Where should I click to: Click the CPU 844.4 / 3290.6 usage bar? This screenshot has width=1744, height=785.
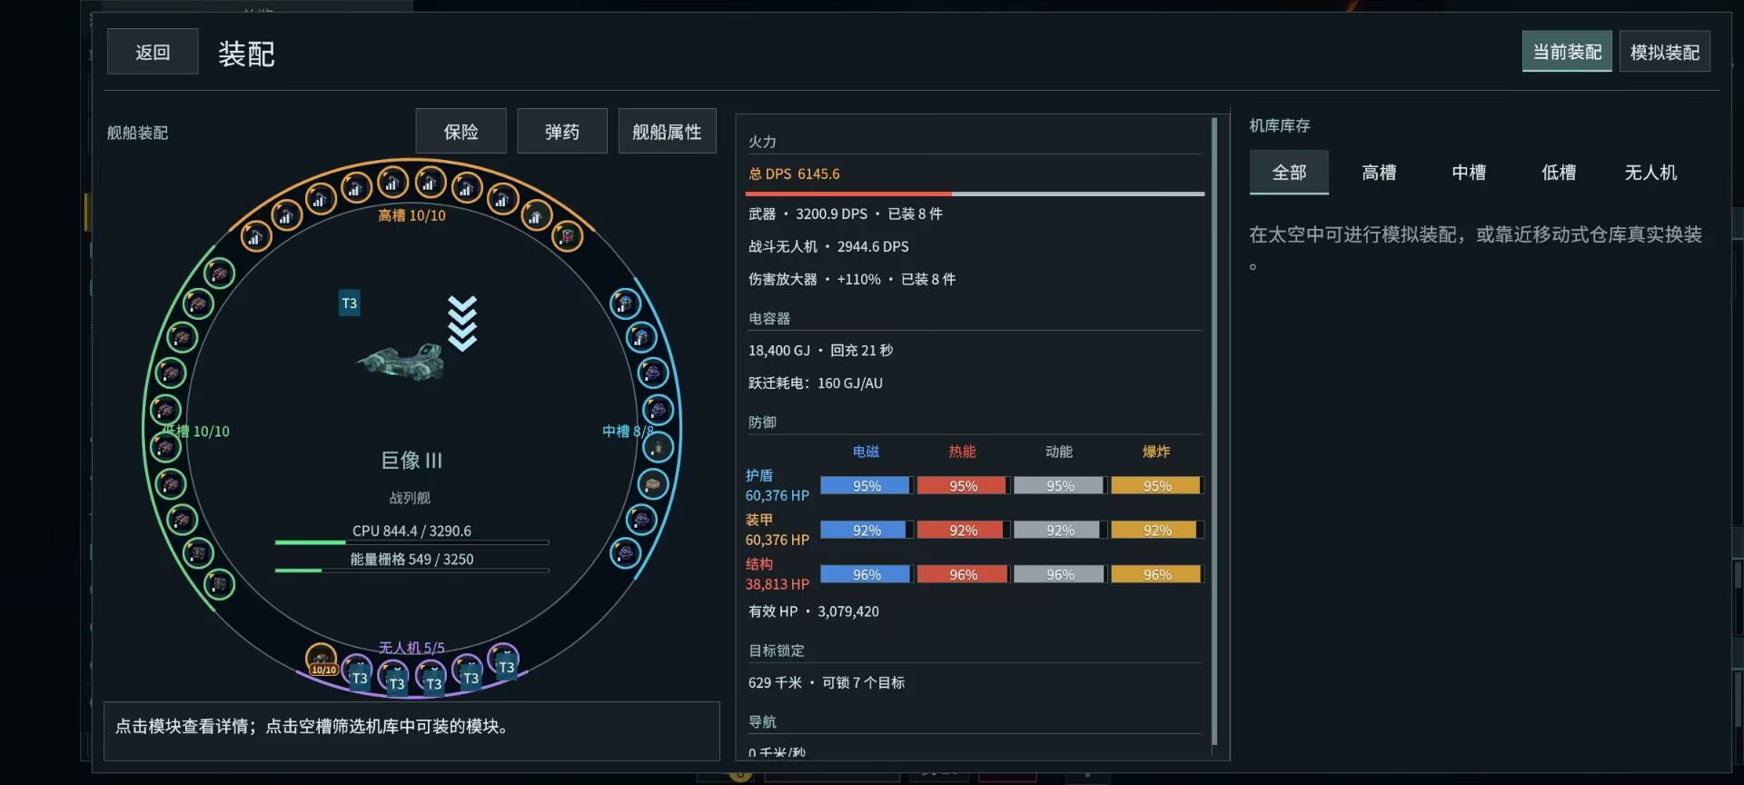point(411,542)
